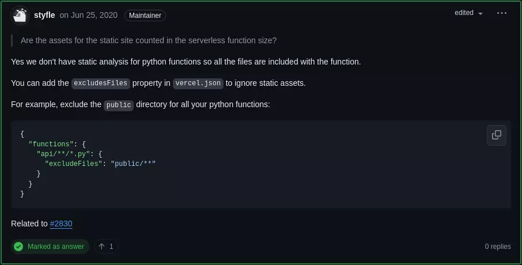Click the sentence starting with Yes we don't

[186, 62]
